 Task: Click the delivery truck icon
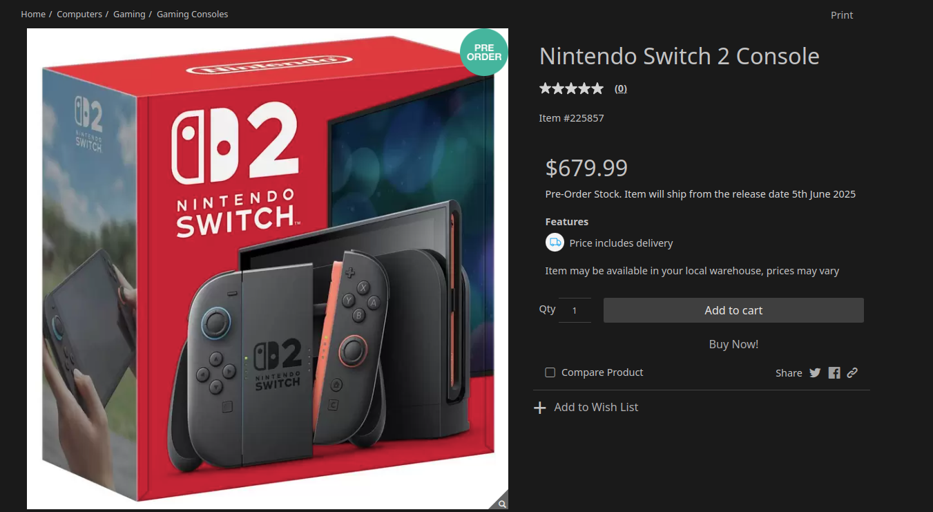click(555, 243)
